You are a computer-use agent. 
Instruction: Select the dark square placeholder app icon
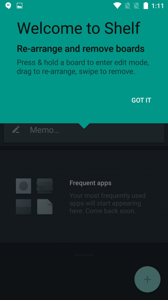pos(23,207)
